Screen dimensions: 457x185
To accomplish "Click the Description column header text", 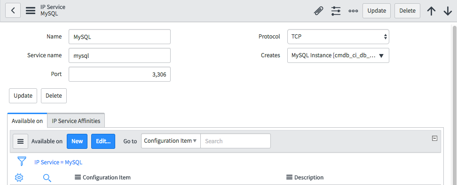I will 309,177.
